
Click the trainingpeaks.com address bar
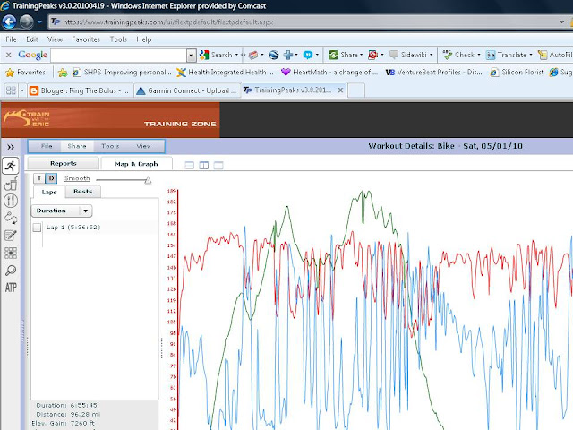tap(304, 21)
